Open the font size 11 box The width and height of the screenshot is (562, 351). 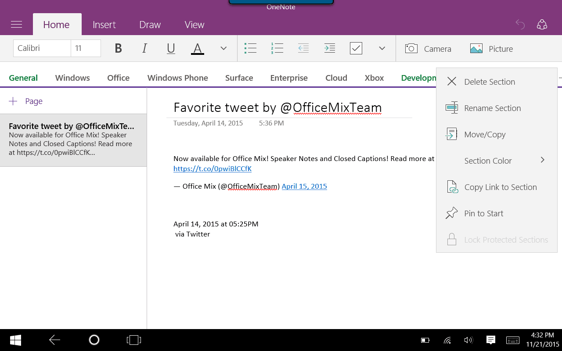[86, 48]
